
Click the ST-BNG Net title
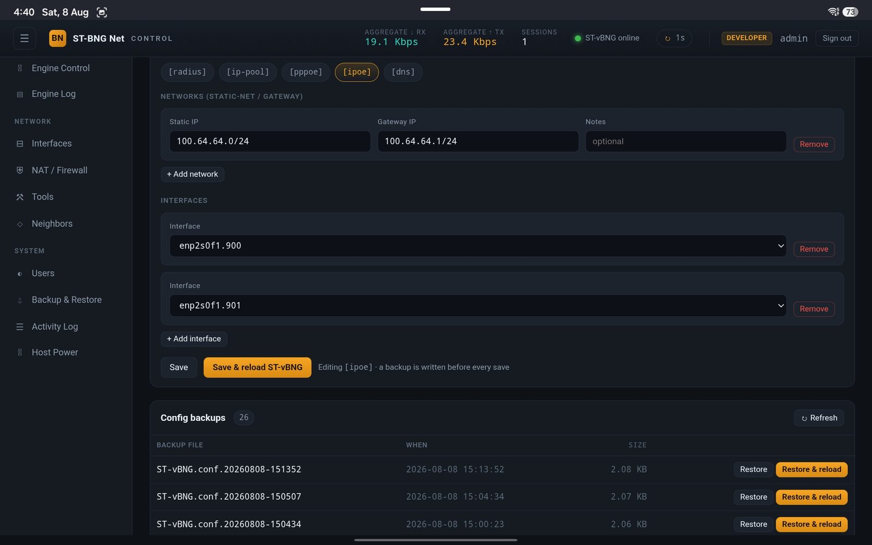[99, 38]
